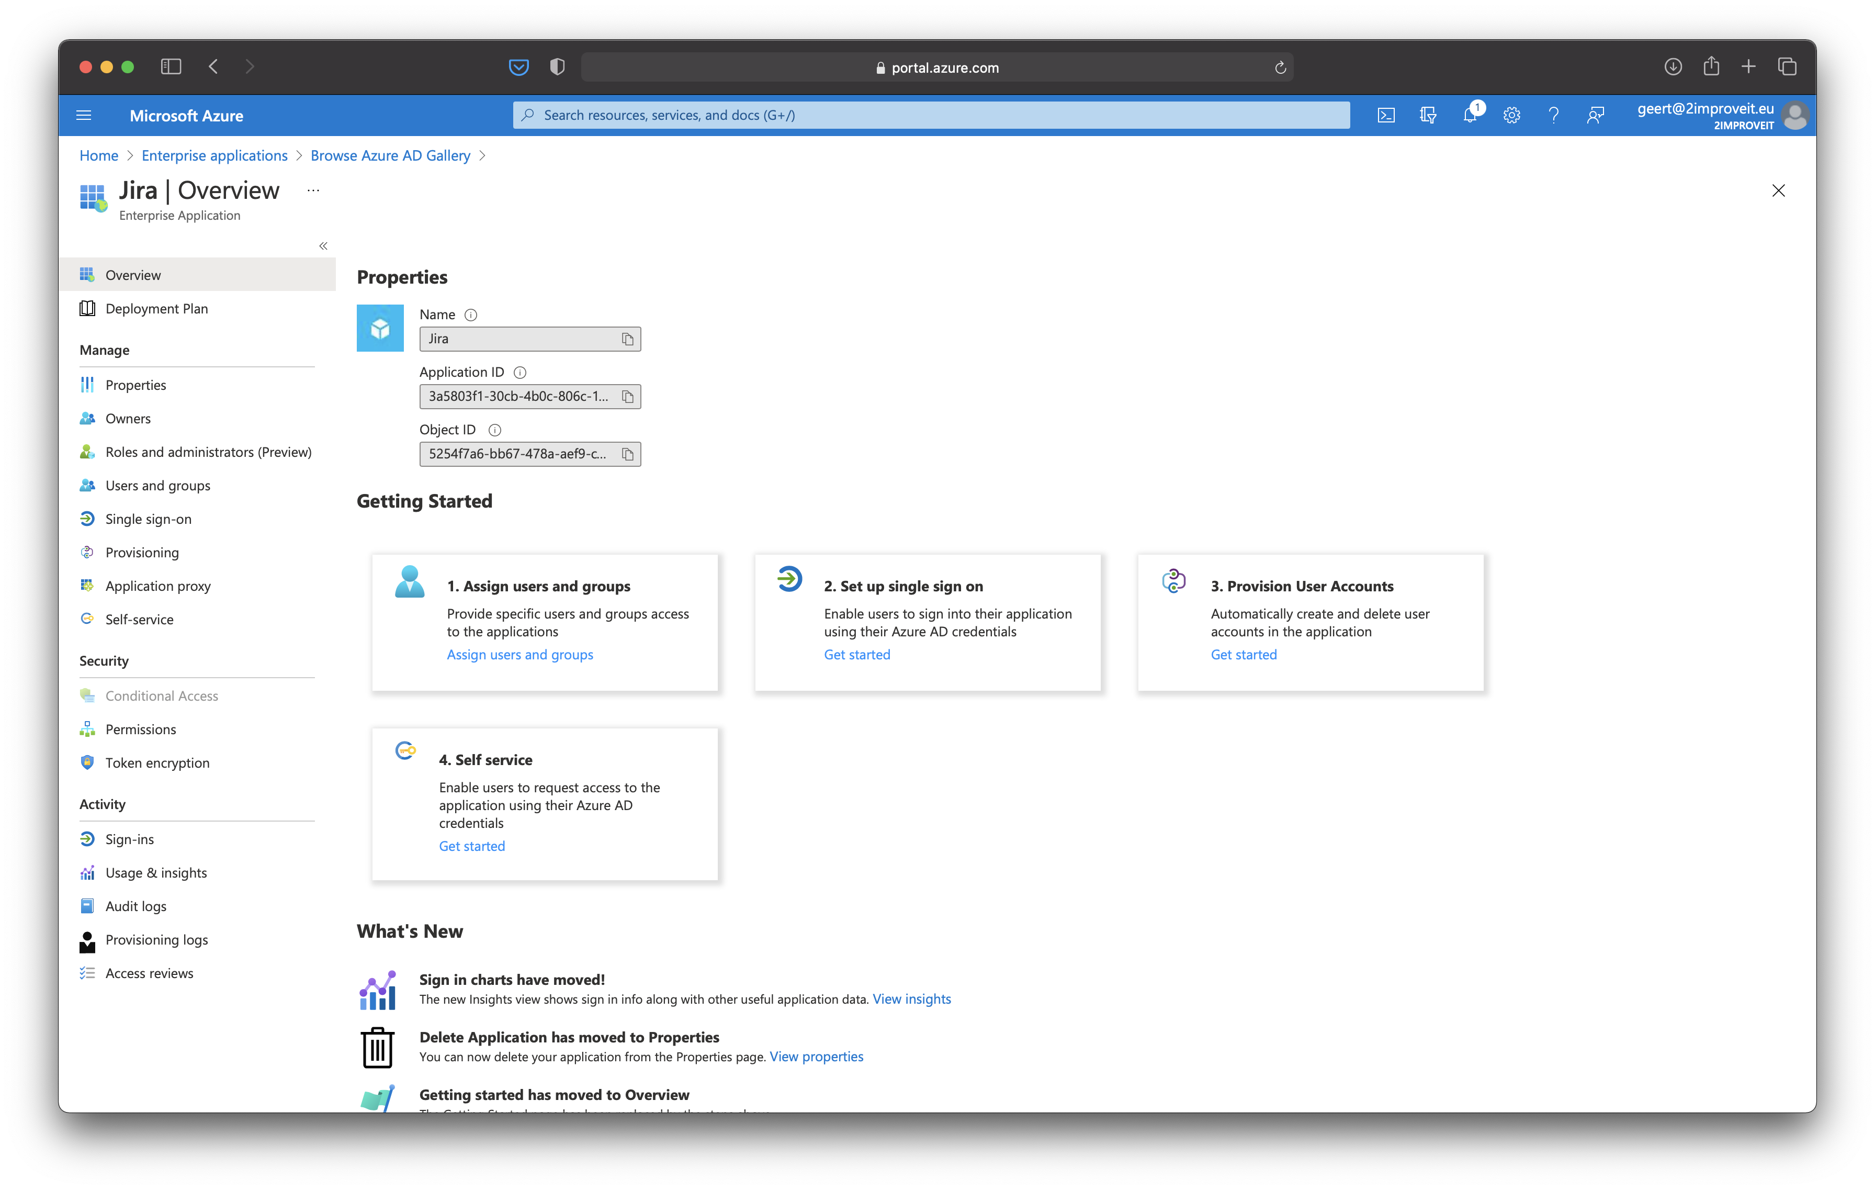Click the privacy shield icon

point(557,67)
